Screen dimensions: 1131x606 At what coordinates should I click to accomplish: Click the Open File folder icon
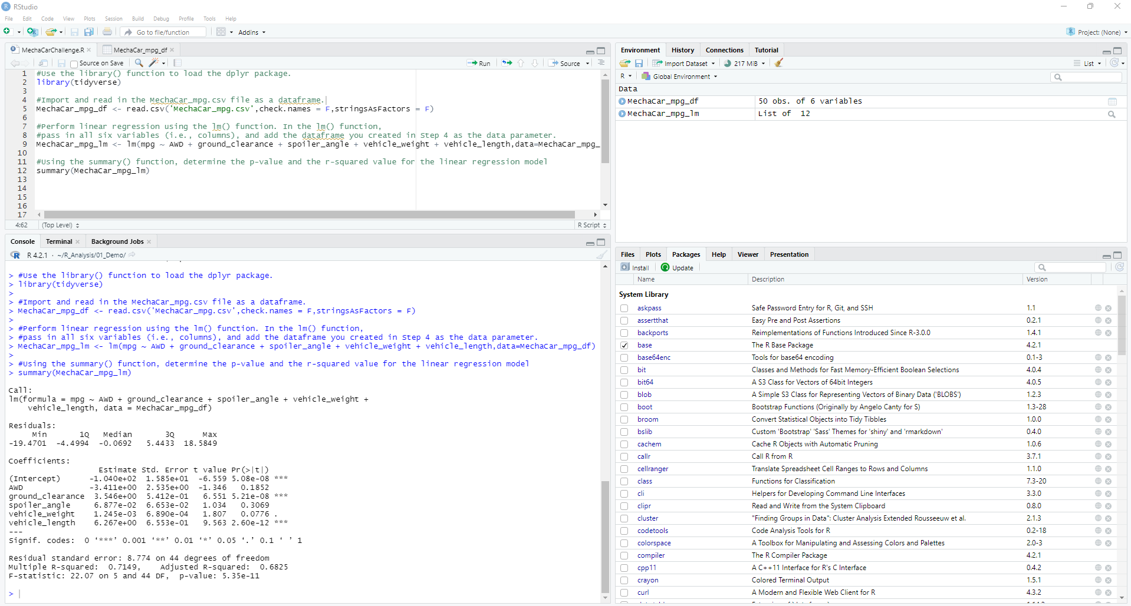pos(51,32)
